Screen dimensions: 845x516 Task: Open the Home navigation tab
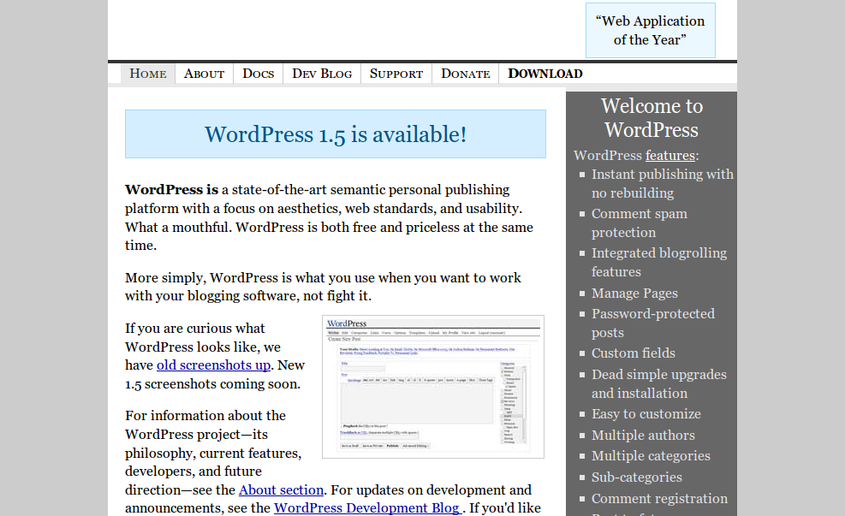point(147,74)
